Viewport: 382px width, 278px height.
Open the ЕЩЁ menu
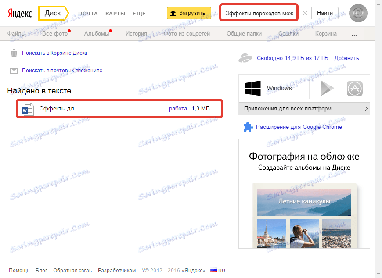[x=139, y=14]
